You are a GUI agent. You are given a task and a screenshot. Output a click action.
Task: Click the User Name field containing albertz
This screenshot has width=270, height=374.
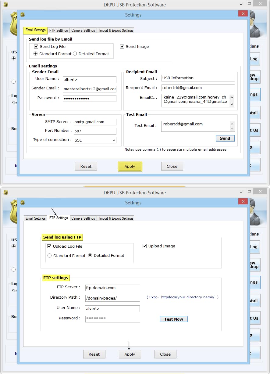(90, 80)
